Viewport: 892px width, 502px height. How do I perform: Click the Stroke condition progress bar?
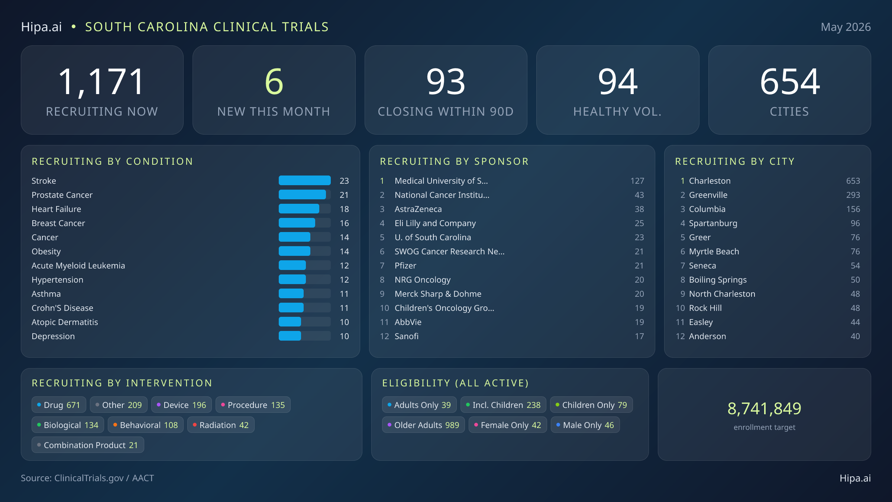click(305, 181)
